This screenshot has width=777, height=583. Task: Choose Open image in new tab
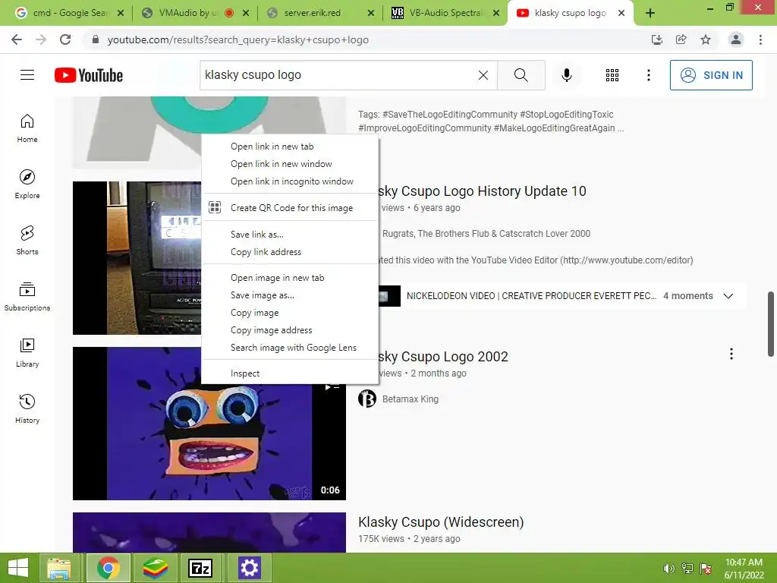[290, 278]
